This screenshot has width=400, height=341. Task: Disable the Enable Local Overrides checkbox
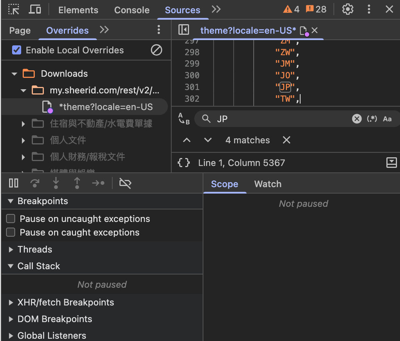17,50
